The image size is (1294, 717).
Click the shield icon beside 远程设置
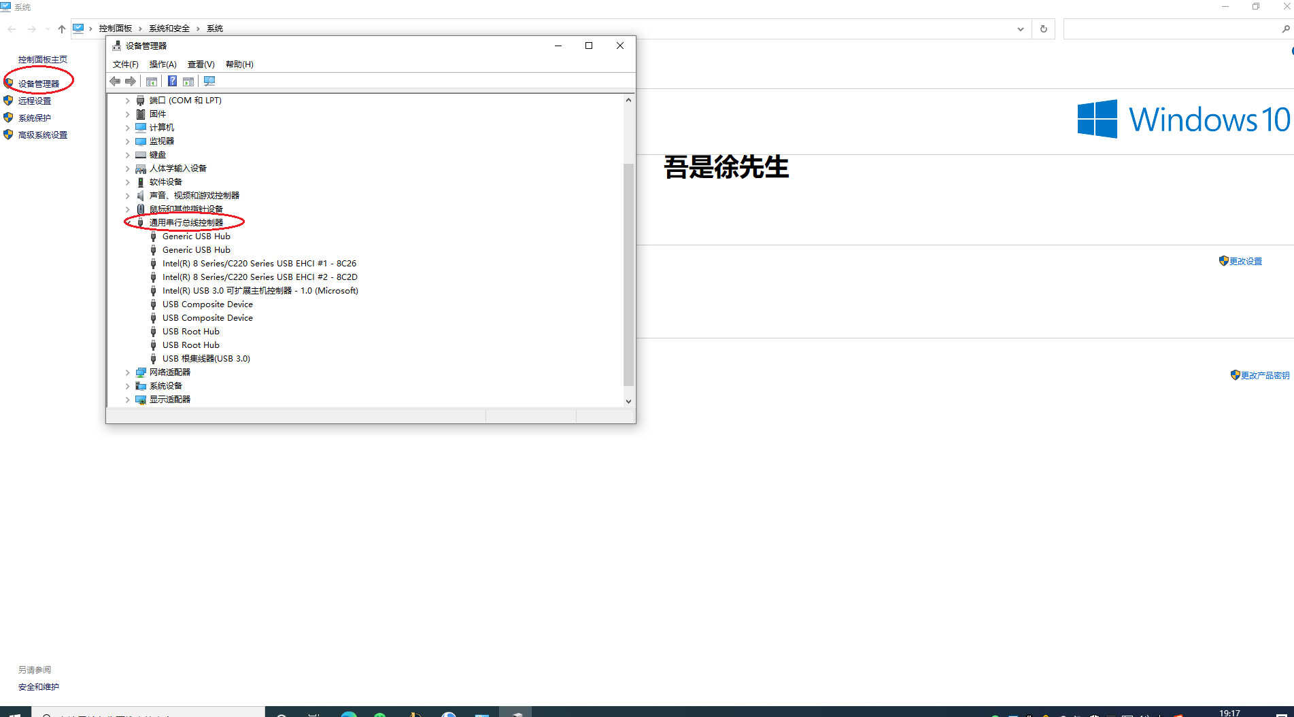coord(8,101)
